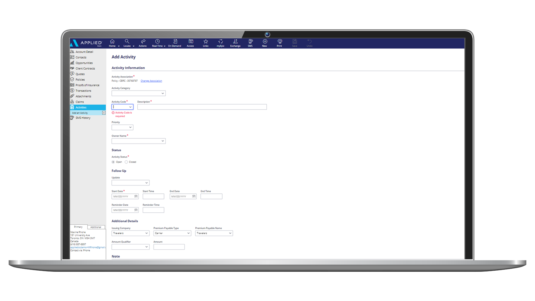The image size is (535, 301).
Task: Click the Change Association link
Action: click(x=151, y=81)
